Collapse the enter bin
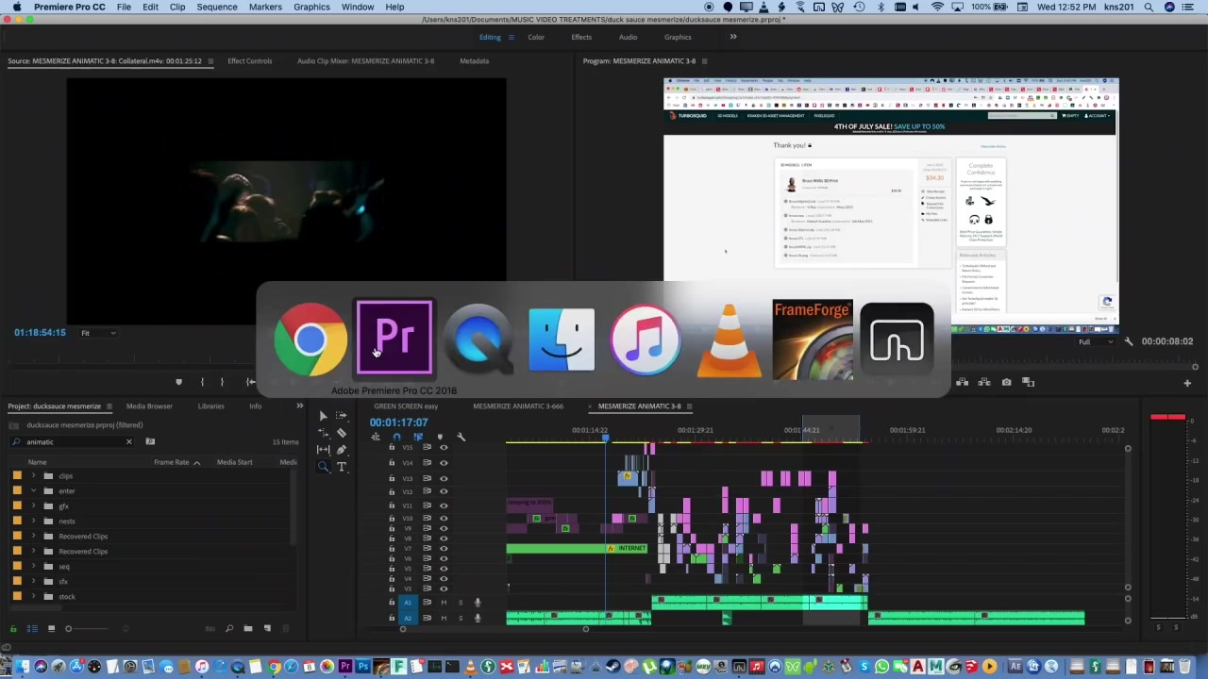Screen dimensions: 1208x679 pos(34,491)
